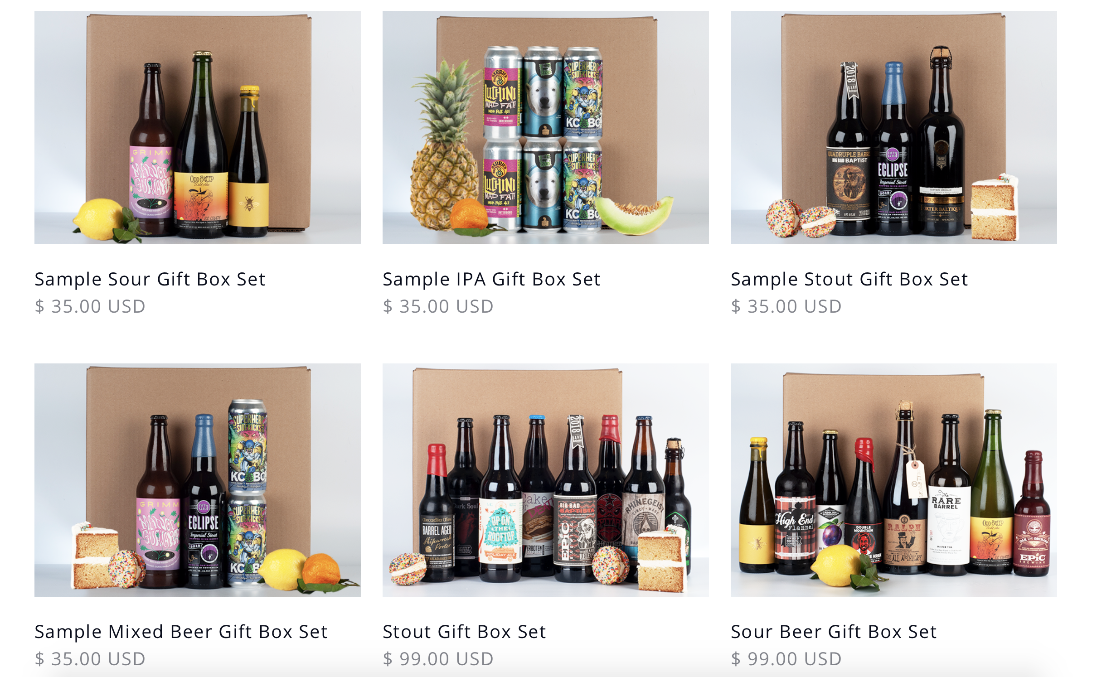
Task: Click the Sample Stout Gift Box Set title
Action: pos(849,280)
